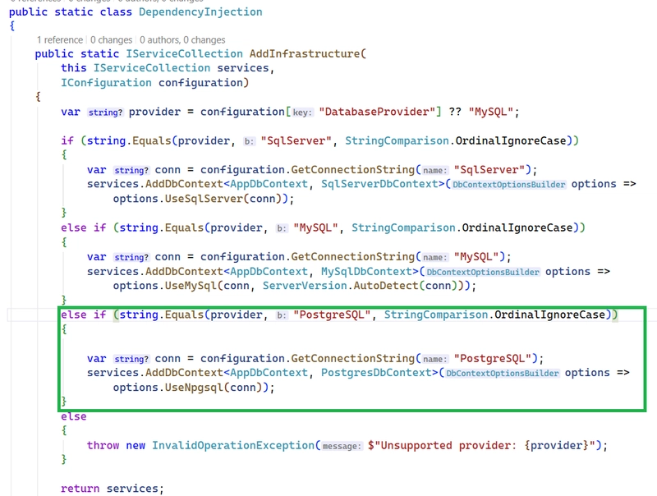Click the 'string?' type hint on the provider declaration
The width and height of the screenshot is (657, 496).
[105, 113]
